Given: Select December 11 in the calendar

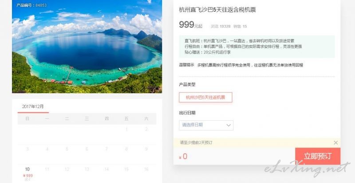Looking at the screenshot, I should point(47,169).
